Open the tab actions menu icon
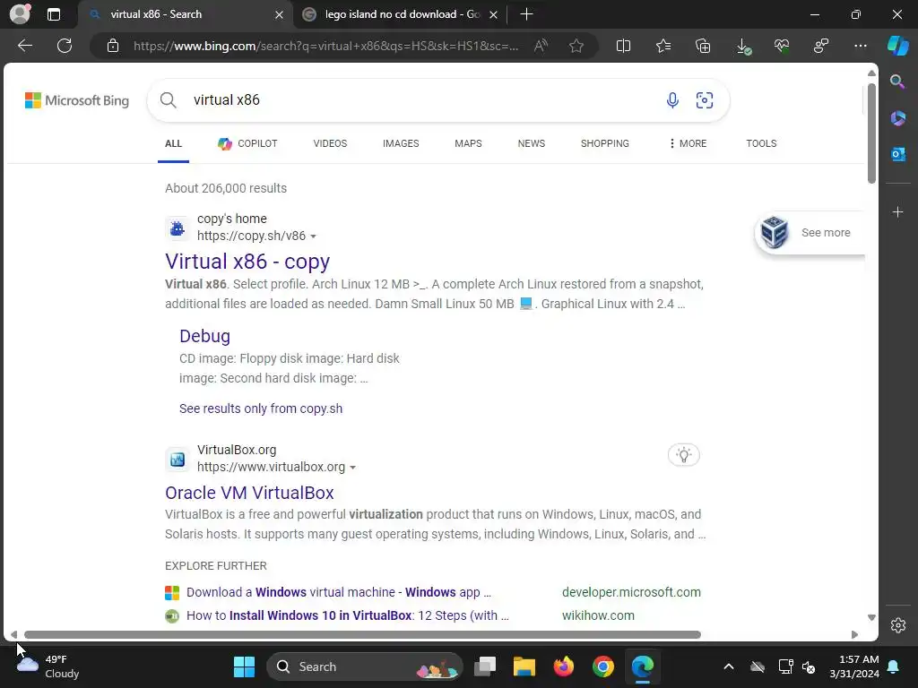918x688 pixels. click(54, 14)
